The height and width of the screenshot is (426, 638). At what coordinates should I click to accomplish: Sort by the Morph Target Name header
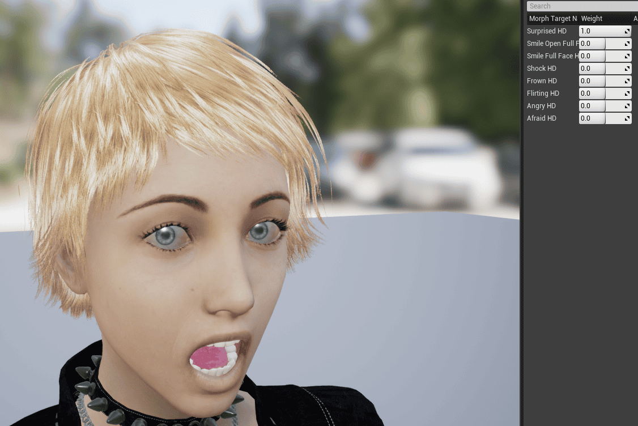tap(552, 19)
